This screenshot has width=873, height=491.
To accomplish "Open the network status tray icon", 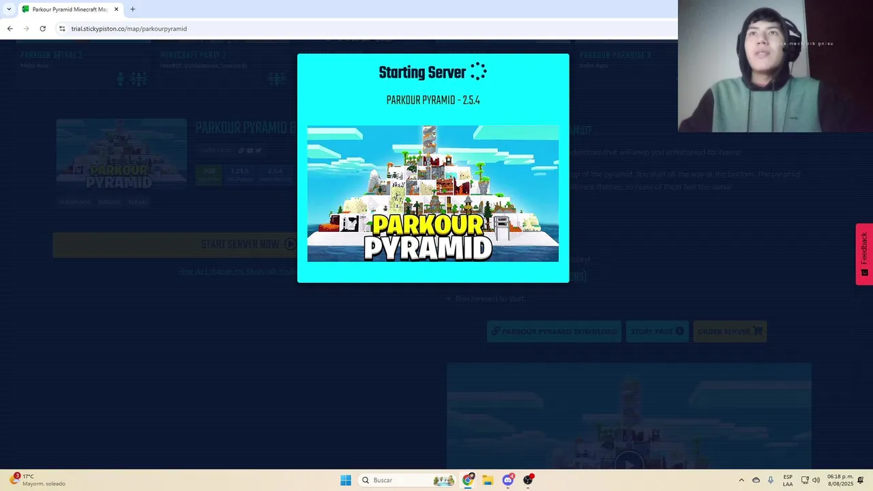I will (805, 480).
